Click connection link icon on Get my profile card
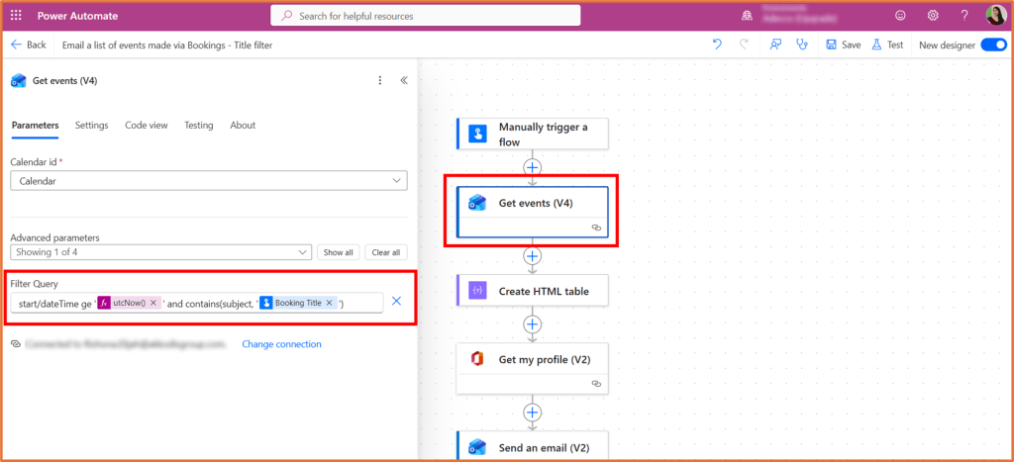The height and width of the screenshot is (462, 1014). point(596,383)
